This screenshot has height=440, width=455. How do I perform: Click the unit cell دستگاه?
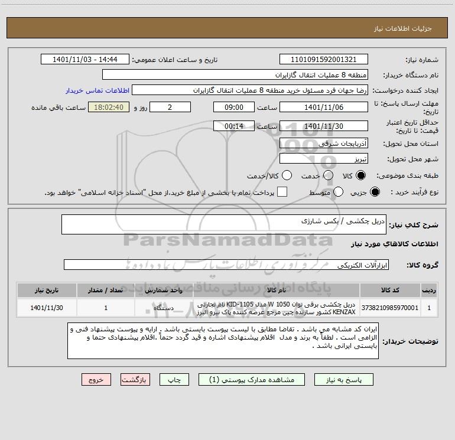[164, 308]
